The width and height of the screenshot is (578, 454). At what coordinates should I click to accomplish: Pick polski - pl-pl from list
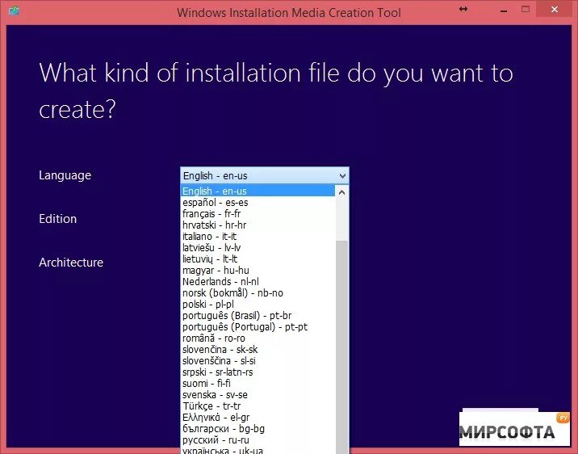tap(258, 305)
